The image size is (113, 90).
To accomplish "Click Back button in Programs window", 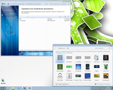I will pos(3,4).
